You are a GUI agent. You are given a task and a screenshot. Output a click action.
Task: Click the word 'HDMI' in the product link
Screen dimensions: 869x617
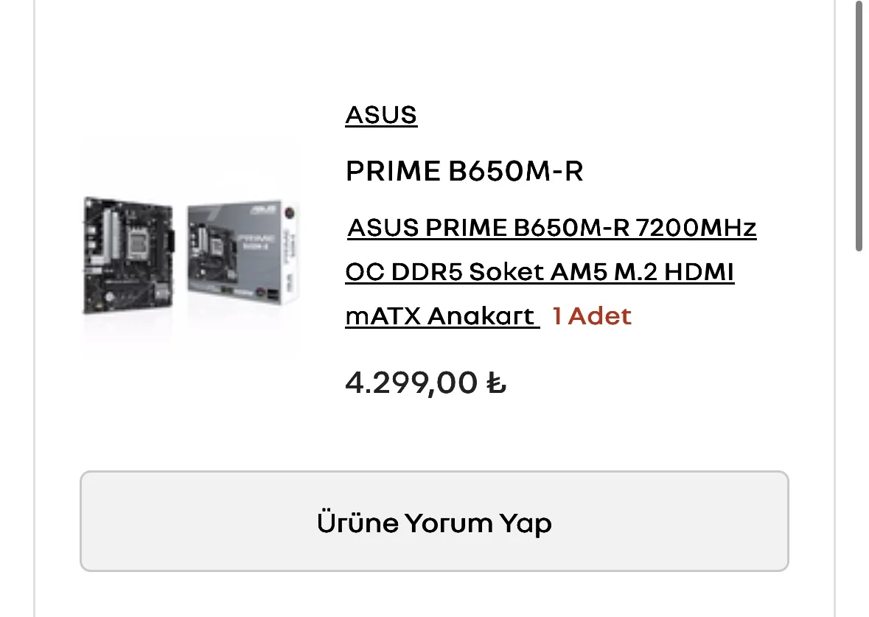[x=699, y=273]
